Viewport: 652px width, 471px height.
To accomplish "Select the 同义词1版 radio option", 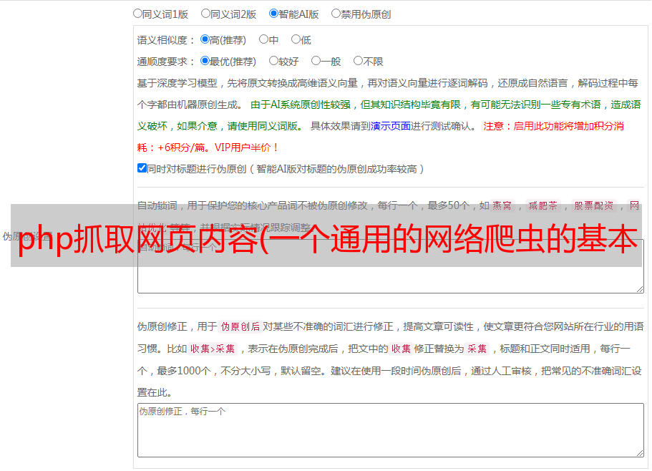I will pyautogui.click(x=137, y=14).
